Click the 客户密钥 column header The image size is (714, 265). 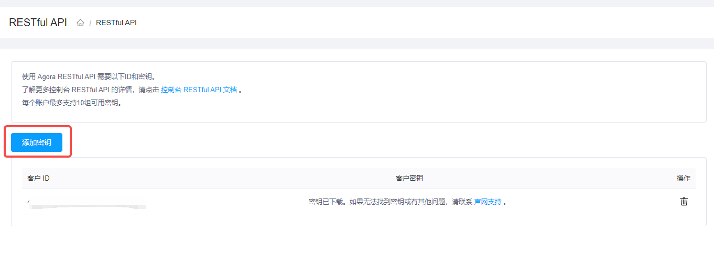[409, 178]
